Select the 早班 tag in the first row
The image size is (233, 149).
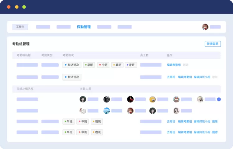(89, 65)
